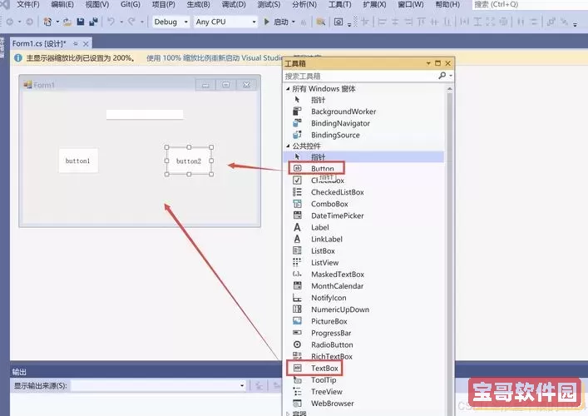Click the Save All toolbar icon

(x=93, y=22)
